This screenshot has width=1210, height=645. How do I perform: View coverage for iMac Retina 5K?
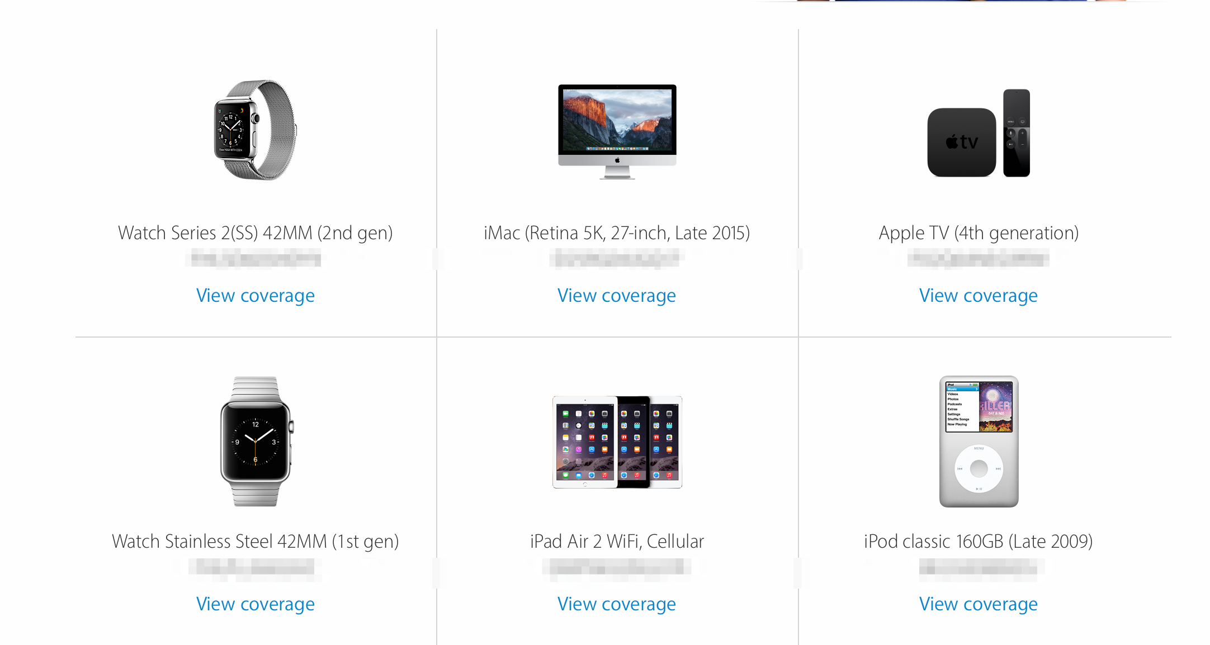tap(617, 296)
